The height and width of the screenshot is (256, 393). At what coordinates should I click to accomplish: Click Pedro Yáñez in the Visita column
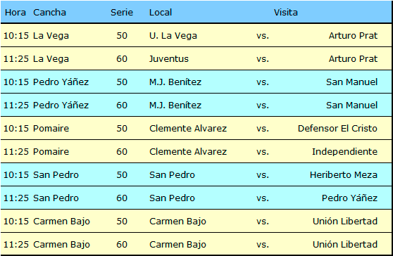(x=349, y=198)
